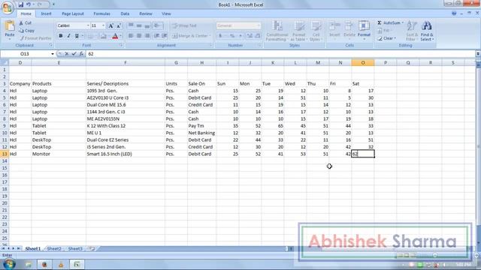The width and height of the screenshot is (481, 270).
Task: Click the Cut command
Action: click(25, 23)
